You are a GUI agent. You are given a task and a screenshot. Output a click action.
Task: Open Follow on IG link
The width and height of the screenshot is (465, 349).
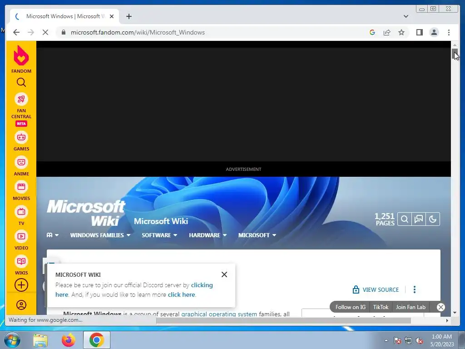tap(350, 307)
